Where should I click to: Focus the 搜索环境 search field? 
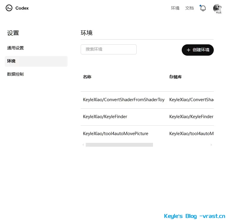[109, 49]
